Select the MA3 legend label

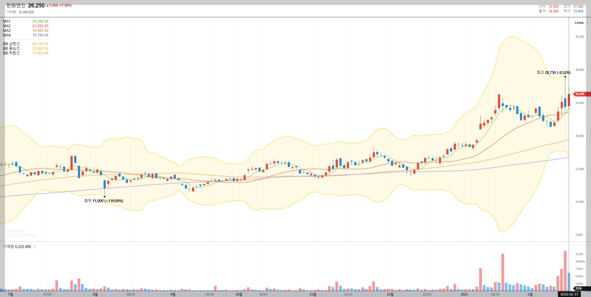[7, 31]
